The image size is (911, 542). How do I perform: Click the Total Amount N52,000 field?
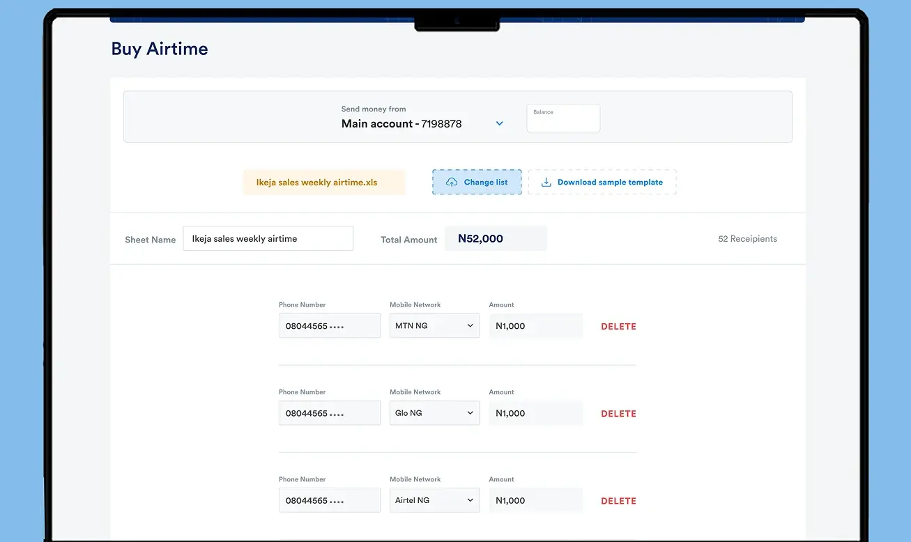496,238
